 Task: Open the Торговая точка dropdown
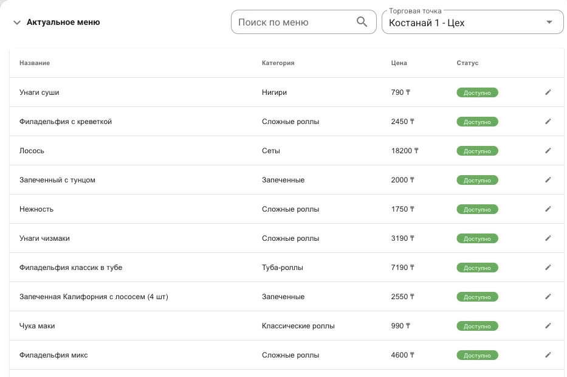[x=472, y=22]
